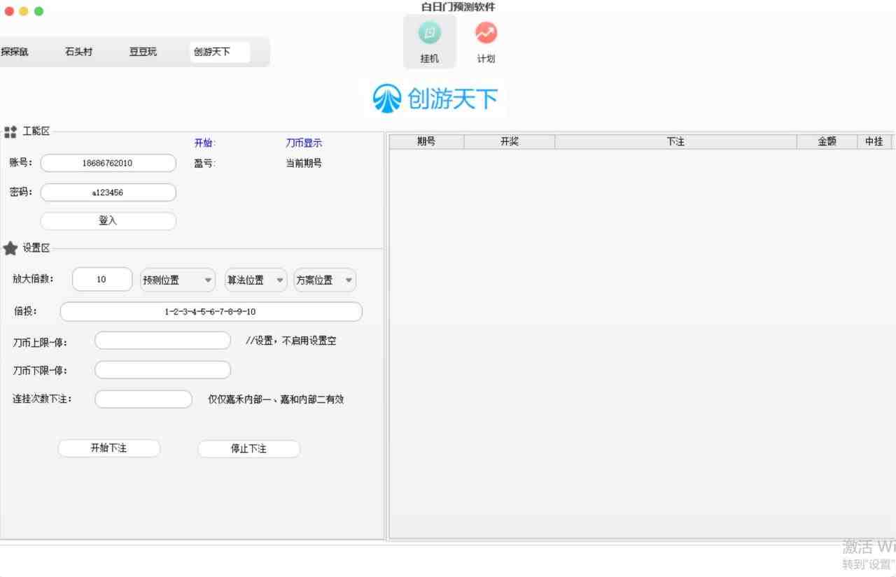Click the 功能区 panel icon

coord(10,131)
